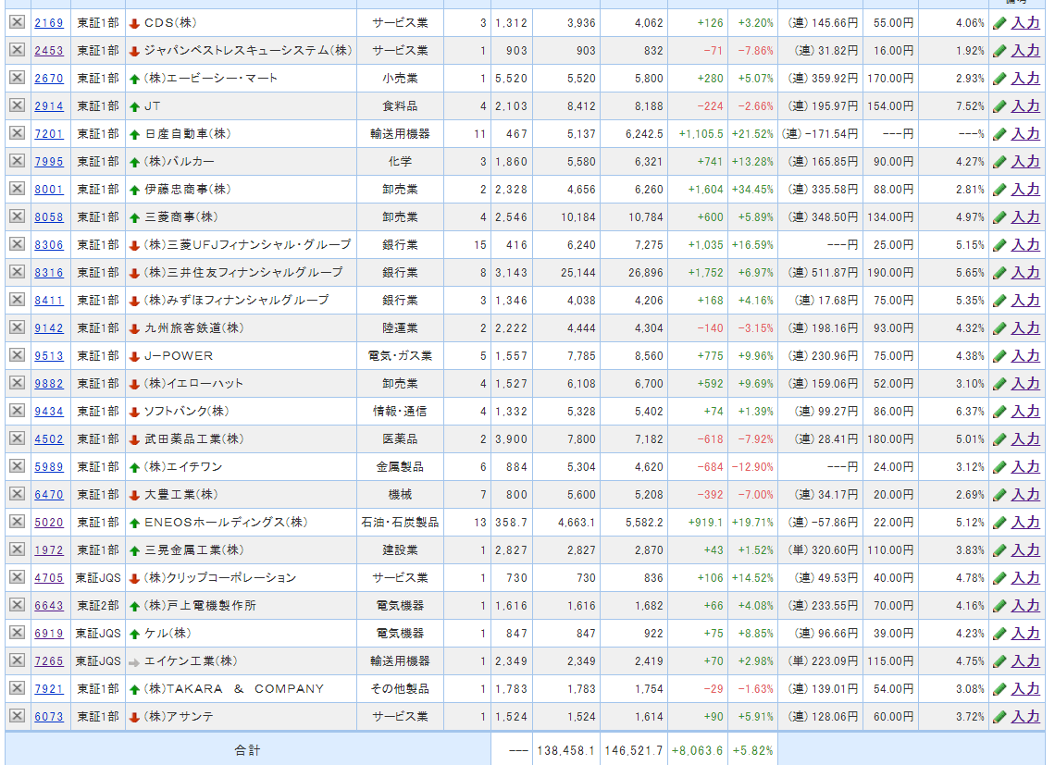Click pencil icon on 三菱UFJフィナンシャル row
The width and height of the screenshot is (1055, 765).
click(999, 245)
